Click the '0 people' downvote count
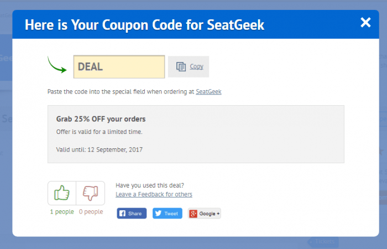Viewport: 387px width, 249px height. 91,212
